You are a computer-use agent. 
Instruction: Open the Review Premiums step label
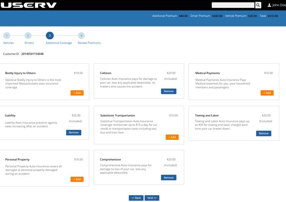click(x=89, y=43)
